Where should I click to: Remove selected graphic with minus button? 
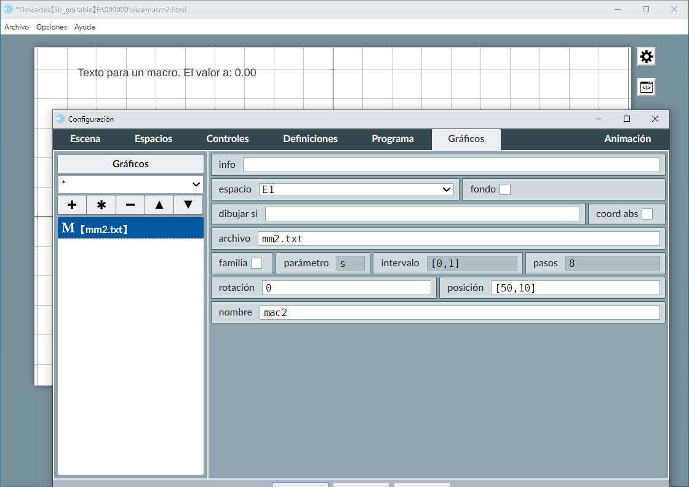click(x=130, y=205)
